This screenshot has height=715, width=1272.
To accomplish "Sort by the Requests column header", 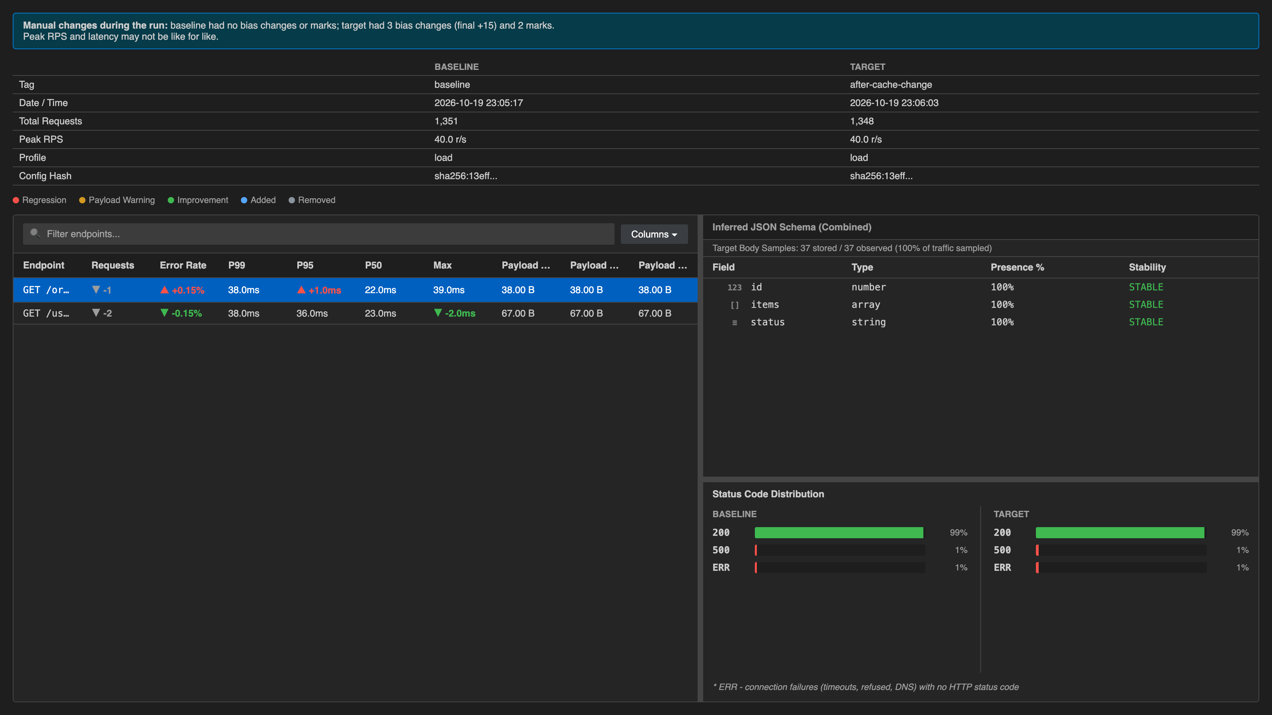I will pos(112,265).
